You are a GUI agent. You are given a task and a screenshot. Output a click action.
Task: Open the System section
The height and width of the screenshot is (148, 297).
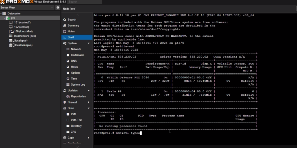point(72,43)
